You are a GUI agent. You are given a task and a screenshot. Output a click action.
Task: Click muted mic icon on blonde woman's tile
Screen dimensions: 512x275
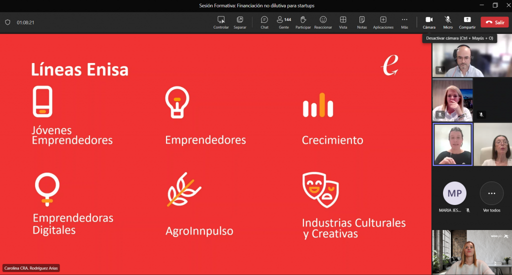[x=440, y=114]
